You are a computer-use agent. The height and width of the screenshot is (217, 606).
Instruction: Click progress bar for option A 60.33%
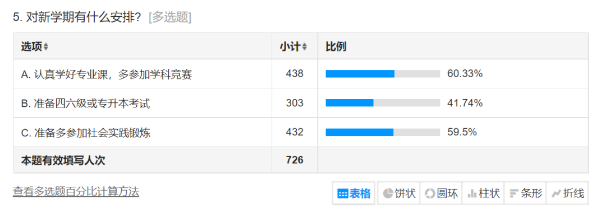tap(383, 74)
